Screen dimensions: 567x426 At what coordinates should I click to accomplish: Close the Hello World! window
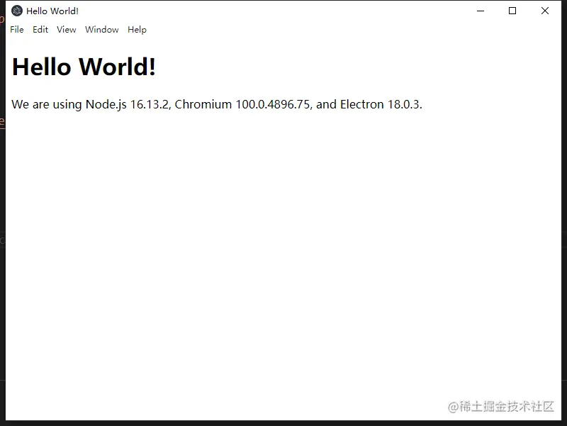pos(545,11)
